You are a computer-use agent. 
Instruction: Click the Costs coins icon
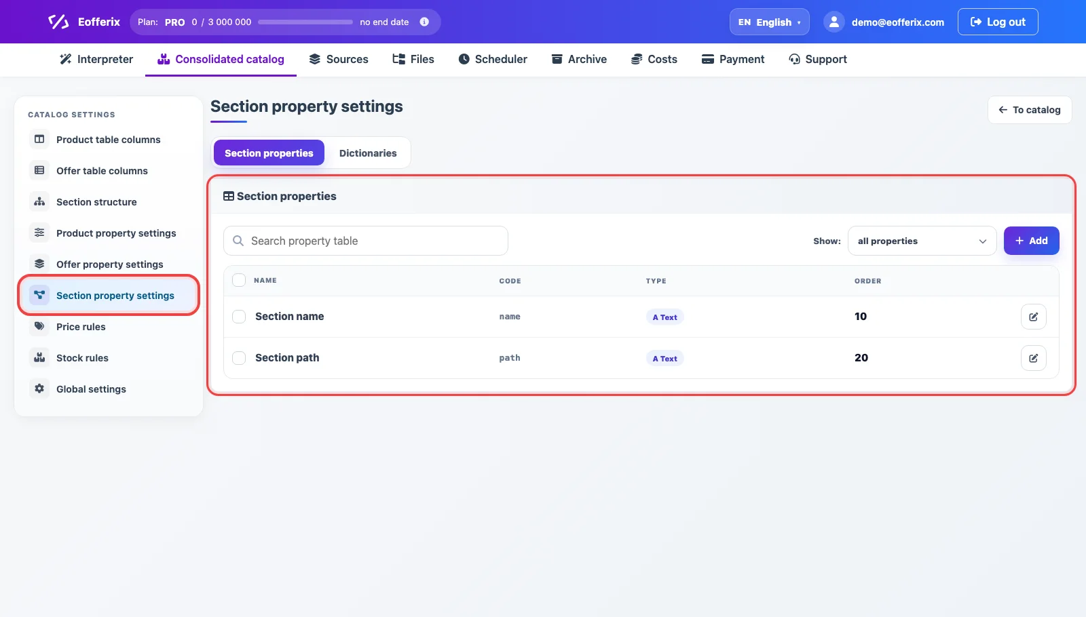click(x=637, y=59)
